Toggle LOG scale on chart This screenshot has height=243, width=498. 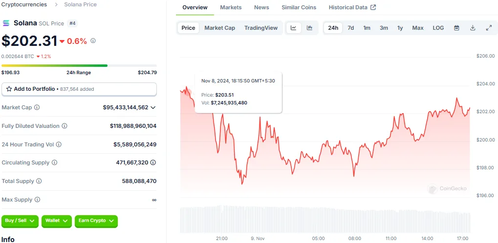click(x=438, y=28)
